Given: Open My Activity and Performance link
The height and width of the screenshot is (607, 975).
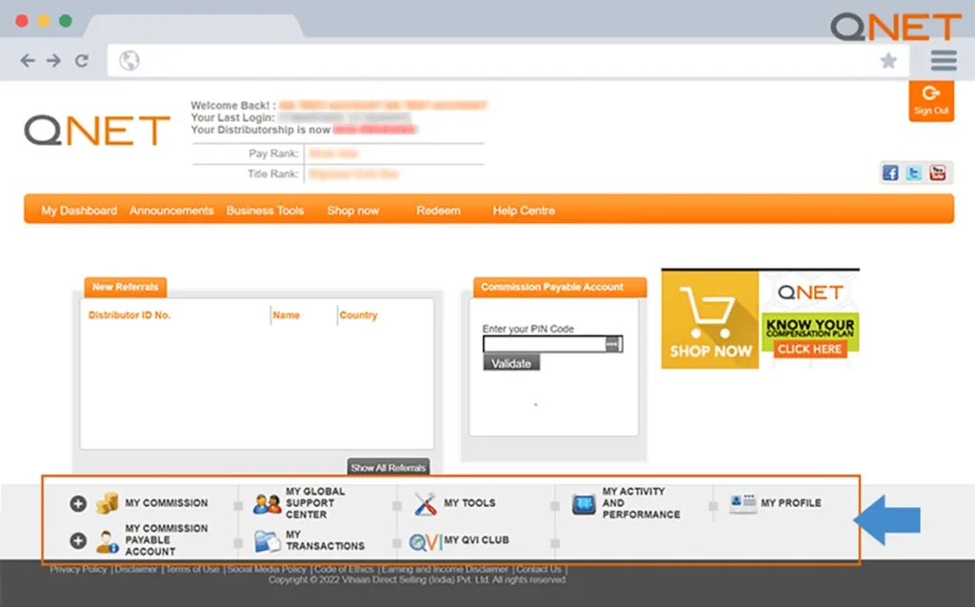Looking at the screenshot, I should pyautogui.click(x=641, y=503).
